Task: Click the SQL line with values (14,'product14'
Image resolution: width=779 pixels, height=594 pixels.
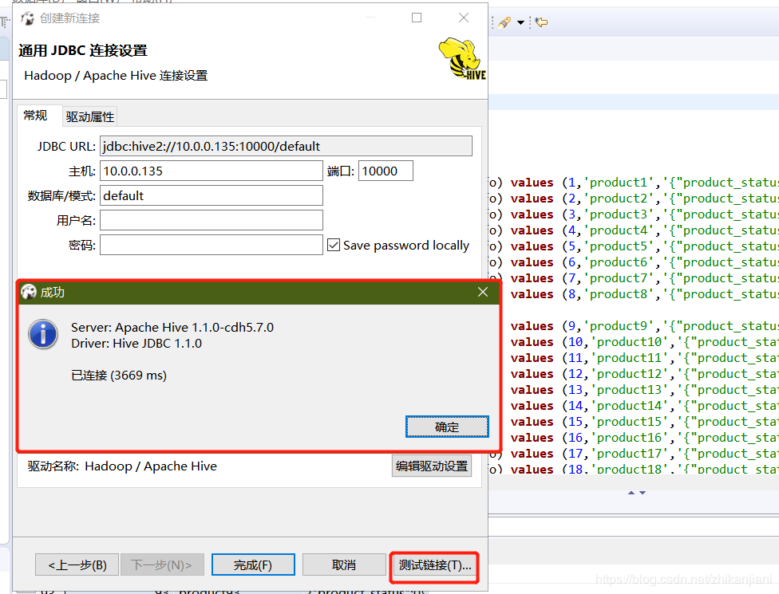Action: click(644, 405)
